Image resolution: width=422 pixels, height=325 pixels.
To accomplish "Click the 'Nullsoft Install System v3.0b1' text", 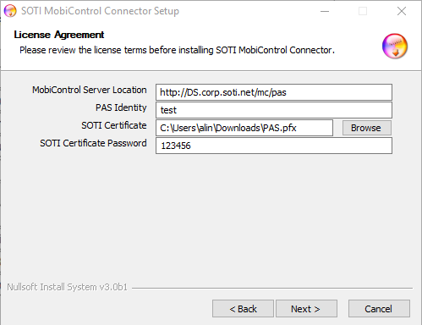I will pos(67,287).
